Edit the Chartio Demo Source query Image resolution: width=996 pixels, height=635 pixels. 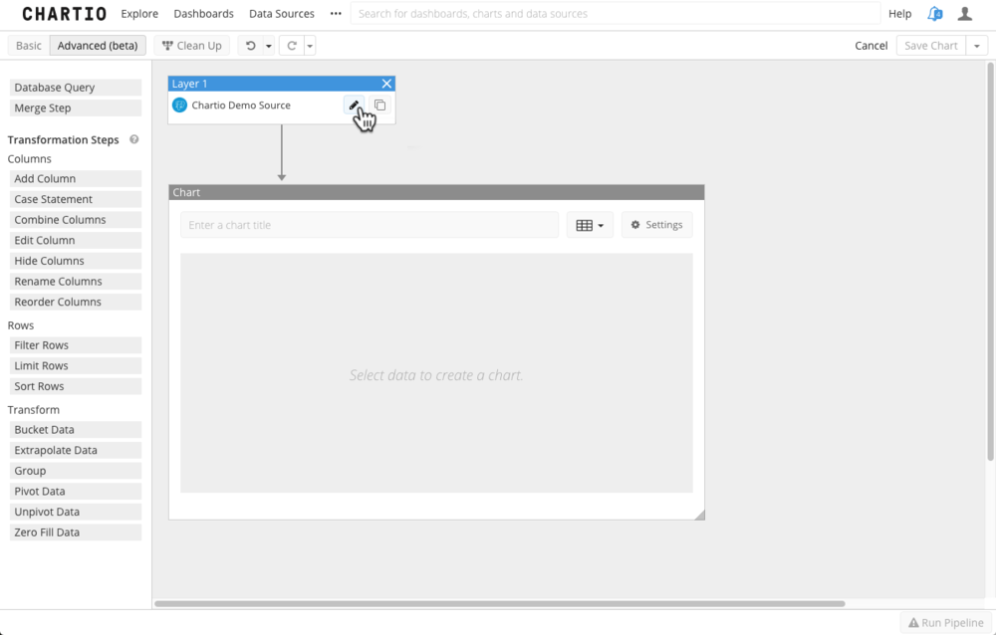354,106
